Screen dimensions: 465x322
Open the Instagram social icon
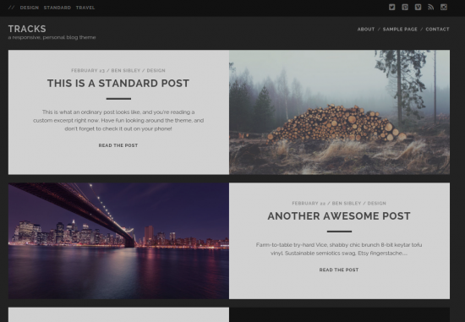pos(444,7)
